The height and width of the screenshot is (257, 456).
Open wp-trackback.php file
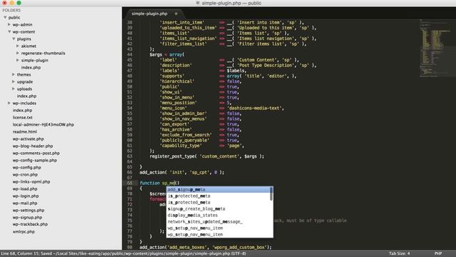(x=30, y=224)
